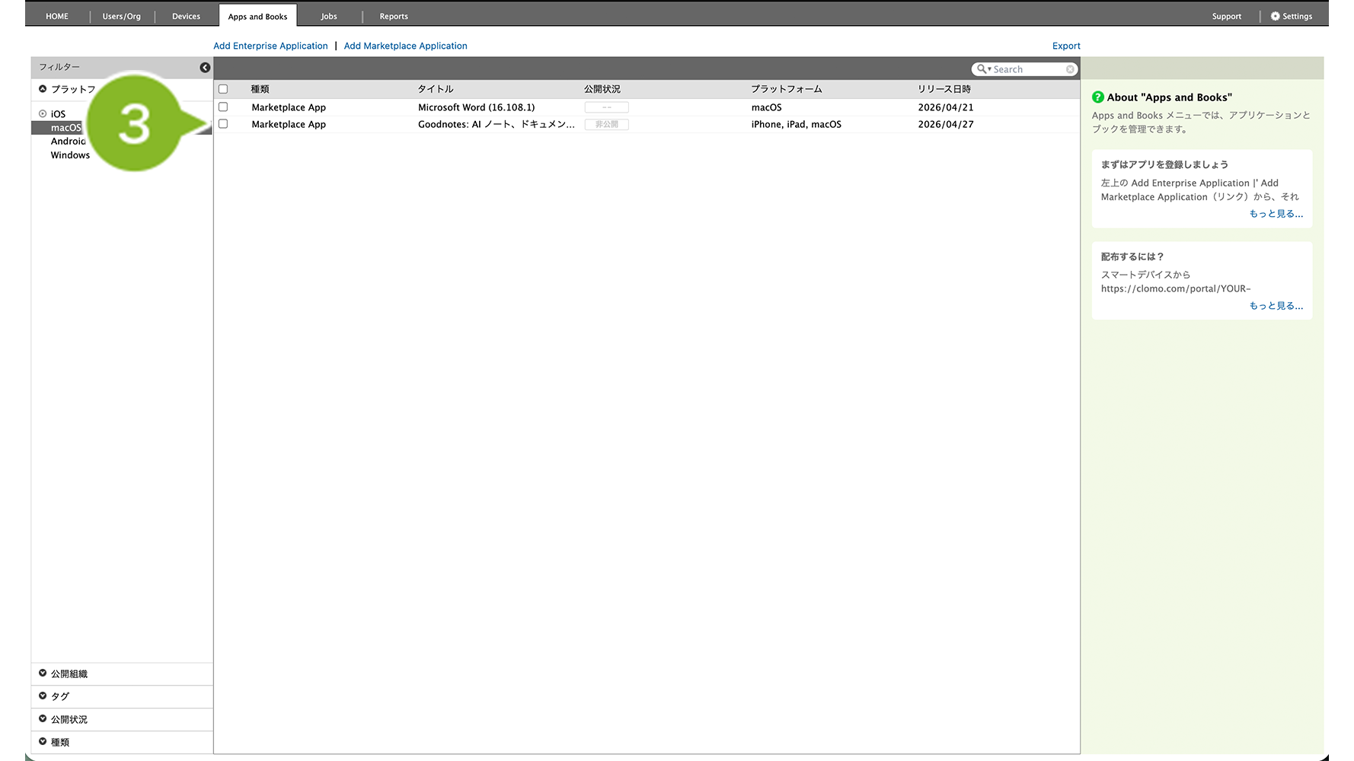Open the Support link

click(1226, 16)
